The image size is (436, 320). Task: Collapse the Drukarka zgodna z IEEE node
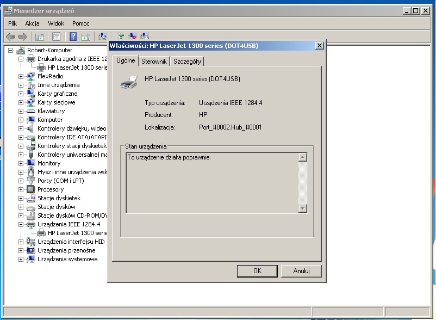(21, 59)
